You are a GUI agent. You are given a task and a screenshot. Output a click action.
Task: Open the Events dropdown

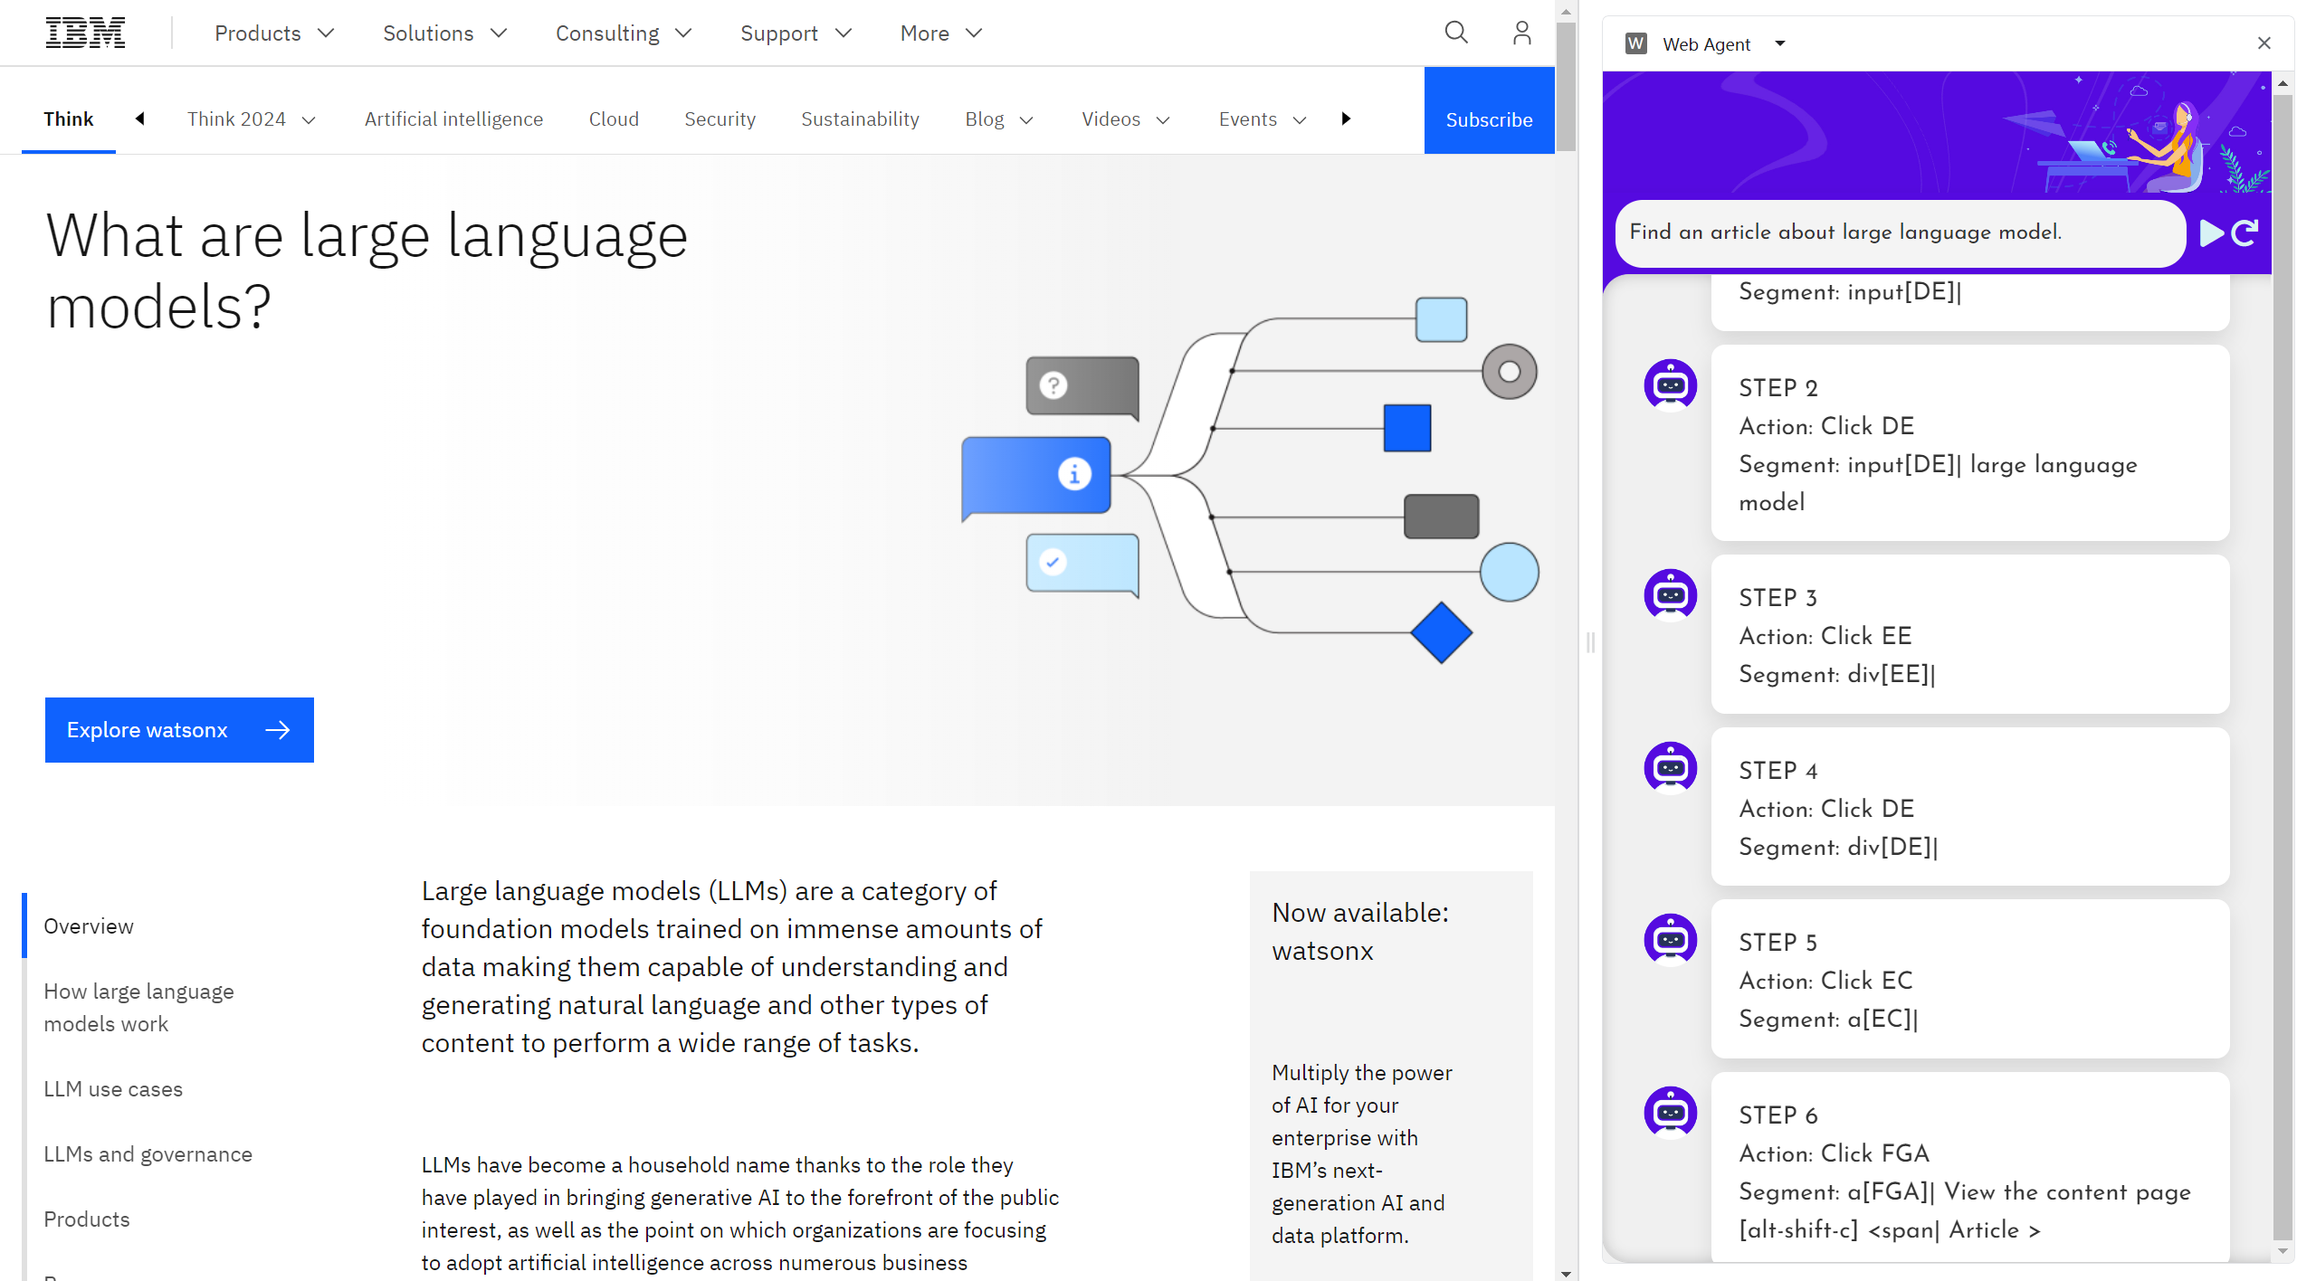[1263, 119]
